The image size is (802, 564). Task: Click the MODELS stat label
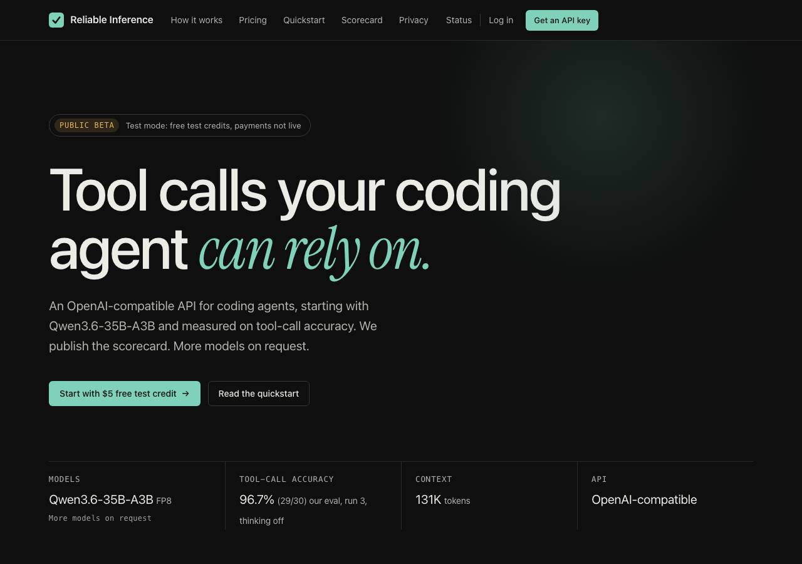point(65,479)
